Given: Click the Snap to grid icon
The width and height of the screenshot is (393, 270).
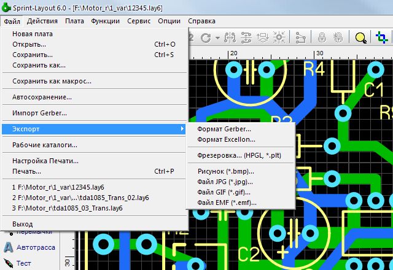Looking at the screenshot, I should (x=279, y=37).
